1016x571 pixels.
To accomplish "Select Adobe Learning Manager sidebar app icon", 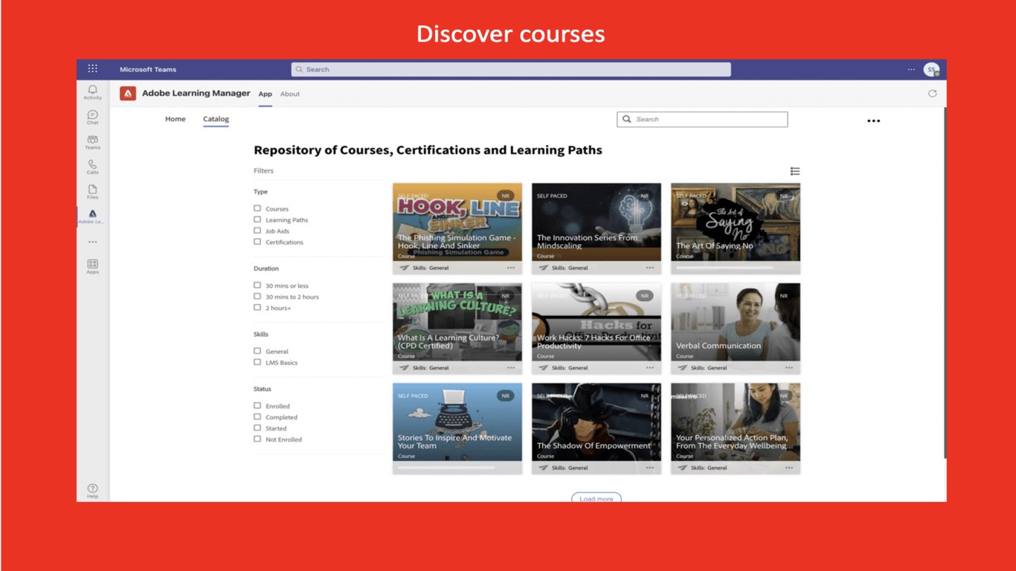I will click(x=92, y=216).
